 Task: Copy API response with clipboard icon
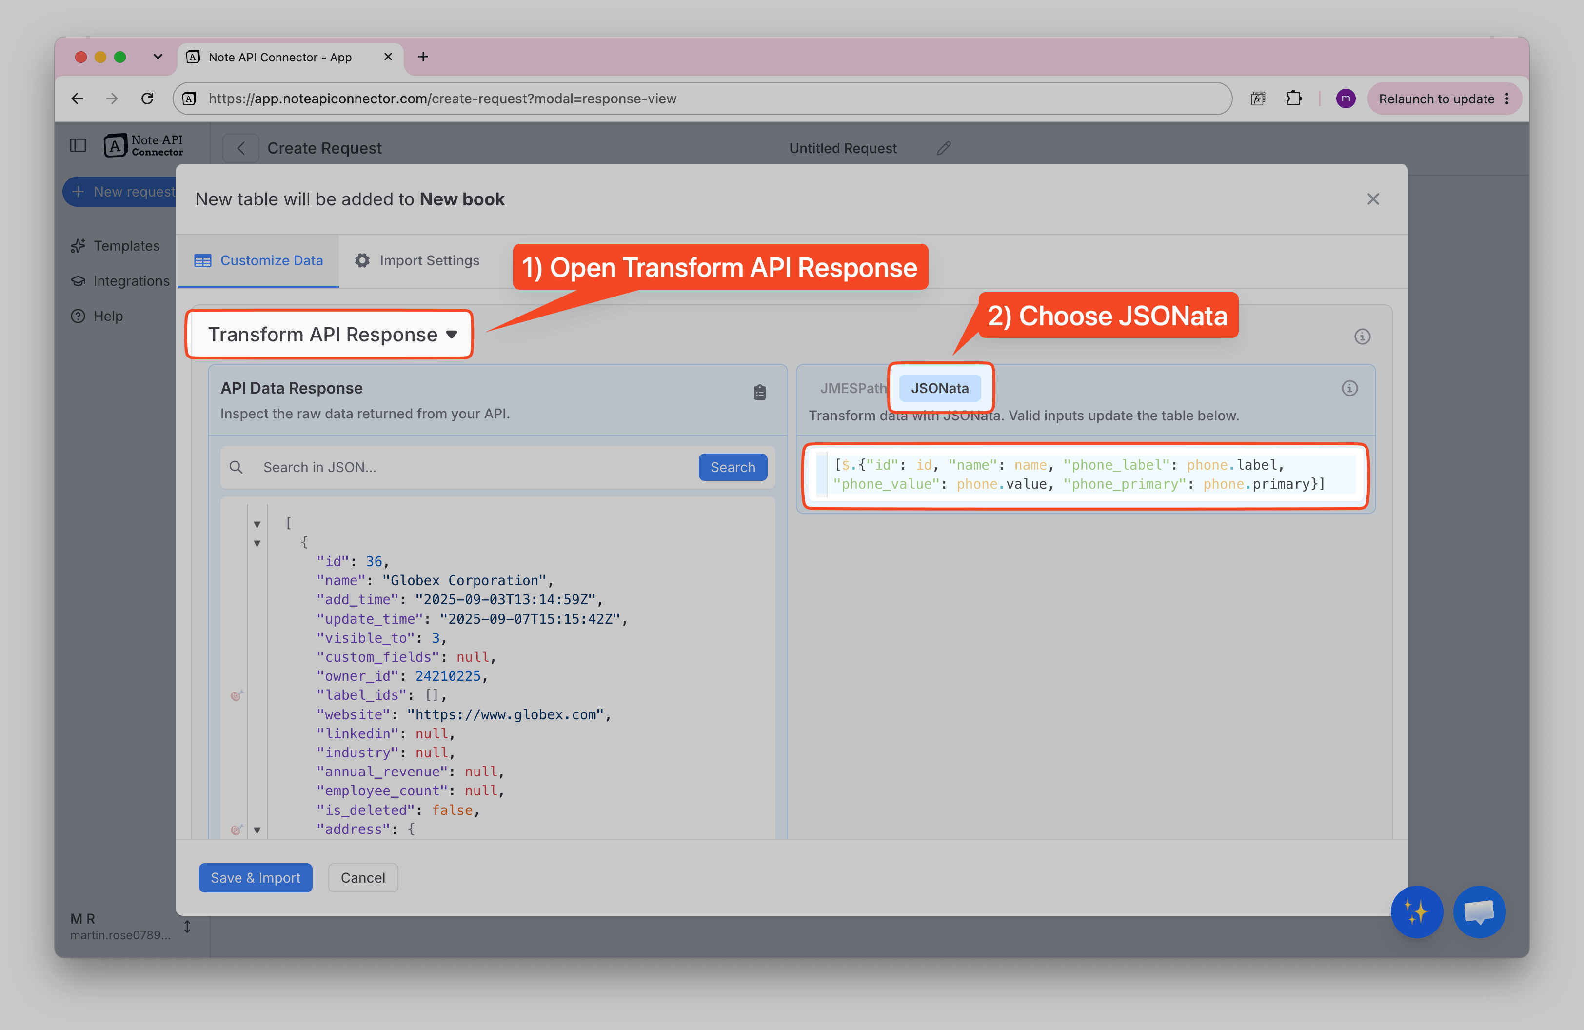click(759, 393)
